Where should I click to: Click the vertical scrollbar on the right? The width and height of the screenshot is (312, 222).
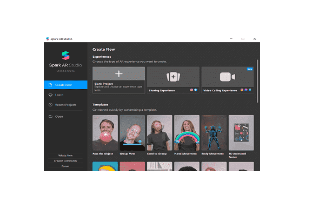(257, 81)
